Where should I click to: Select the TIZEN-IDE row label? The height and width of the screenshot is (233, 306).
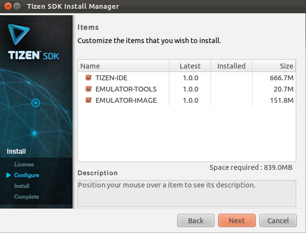point(112,78)
